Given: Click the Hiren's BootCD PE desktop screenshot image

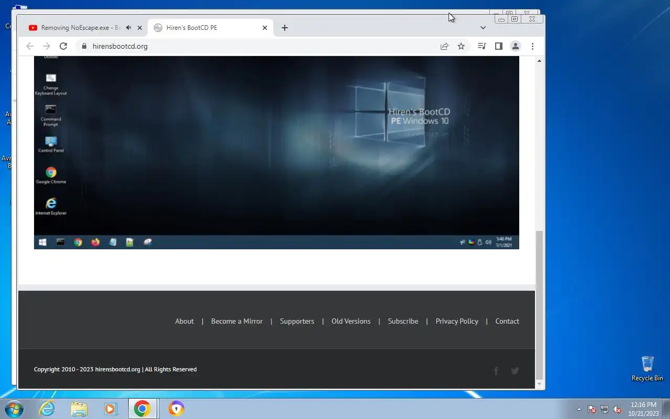Looking at the screenshot, I should [276, 152].
